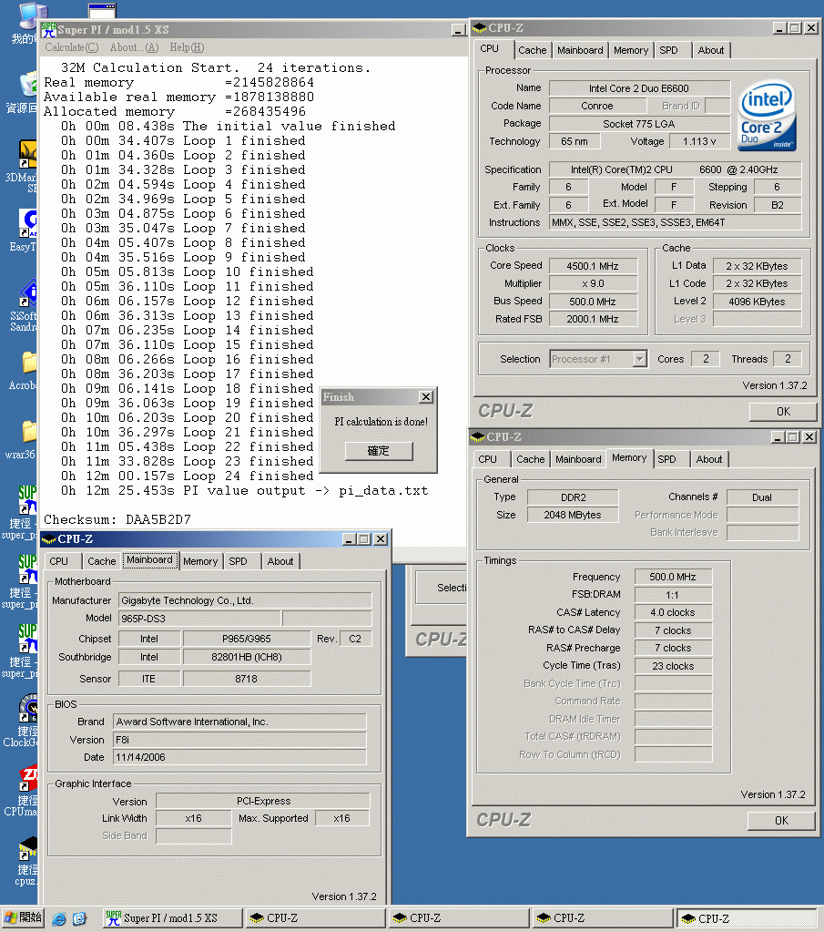Click the Chipset P965/G965 field

[247, 639]
